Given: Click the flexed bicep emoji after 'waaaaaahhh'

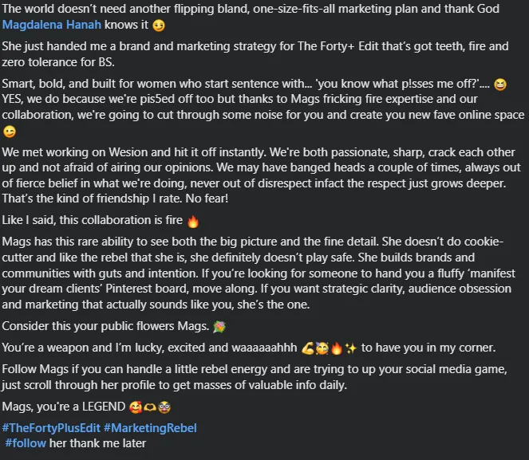Looking at the screenshot, I should [x=308, y=348].
